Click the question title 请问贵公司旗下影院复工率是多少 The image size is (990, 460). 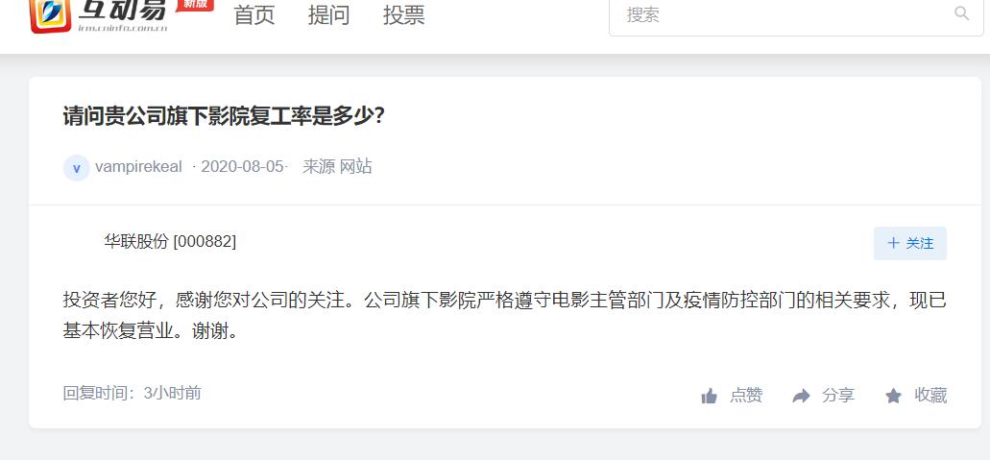[224, 116]
